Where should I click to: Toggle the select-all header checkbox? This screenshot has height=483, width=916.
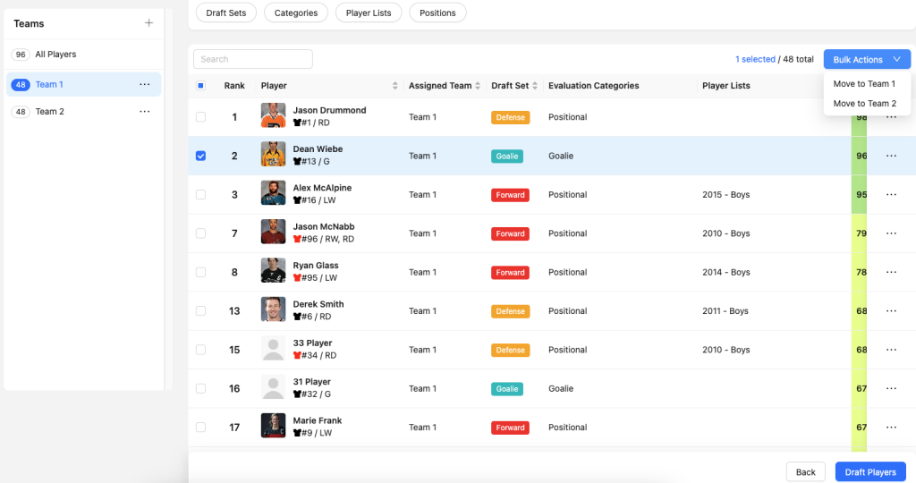tap(200, 86)
